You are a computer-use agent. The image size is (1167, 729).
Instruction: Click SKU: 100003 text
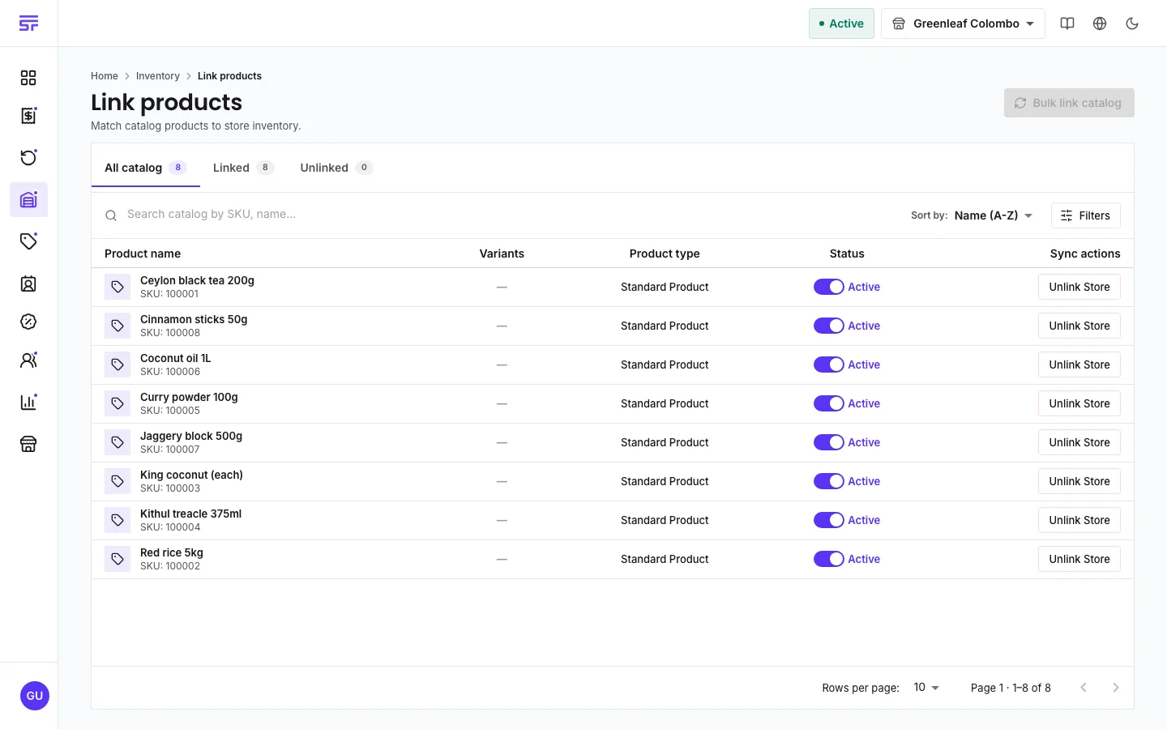[170, 488]
